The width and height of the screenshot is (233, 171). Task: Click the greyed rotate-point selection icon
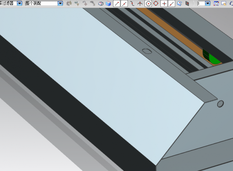point(85,3)
